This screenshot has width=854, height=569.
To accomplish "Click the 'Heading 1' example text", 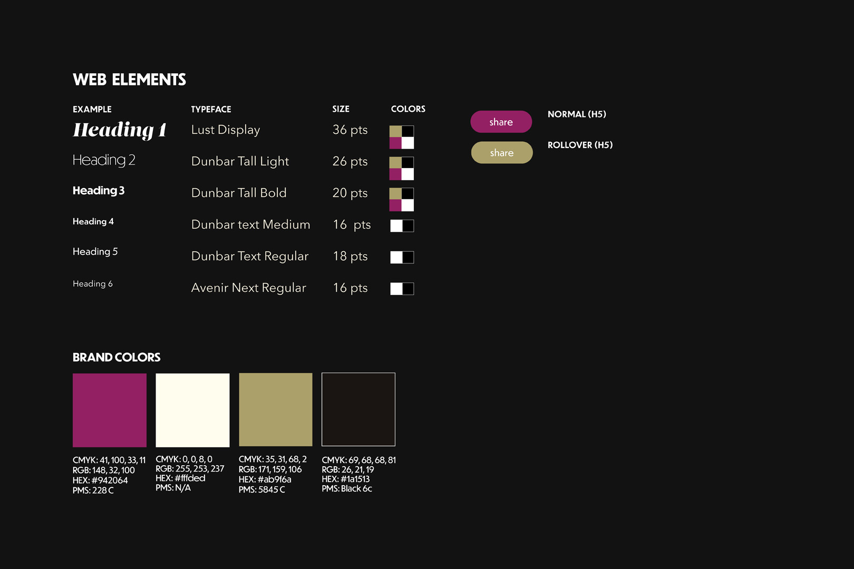I will [x=120, y=130].
